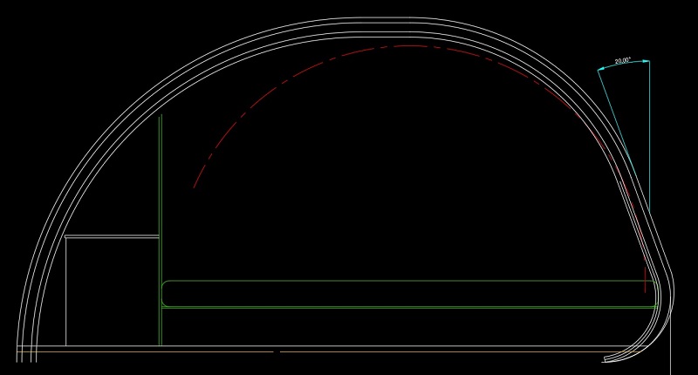Click the small tick mark on floor line
698x375 pixels.
coord(277,351)
